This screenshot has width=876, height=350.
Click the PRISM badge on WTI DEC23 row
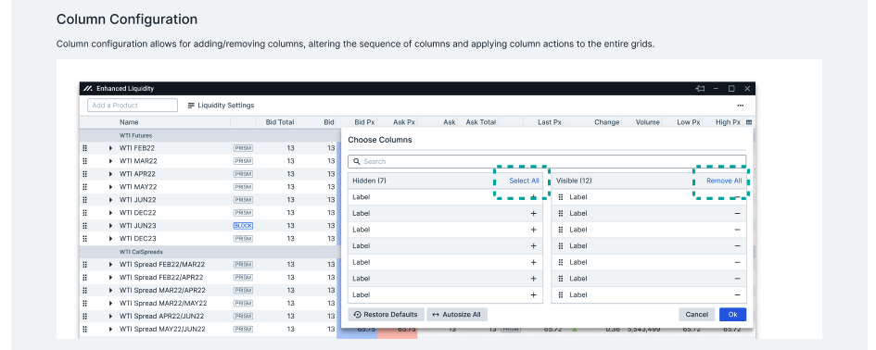(243, 238)
